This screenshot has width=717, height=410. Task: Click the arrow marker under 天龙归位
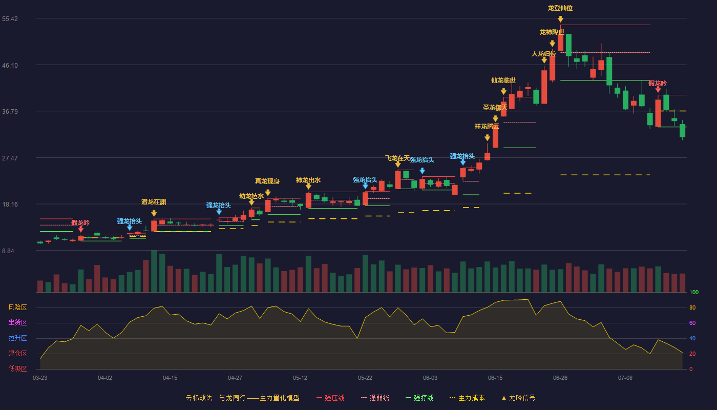pos(544,60)
